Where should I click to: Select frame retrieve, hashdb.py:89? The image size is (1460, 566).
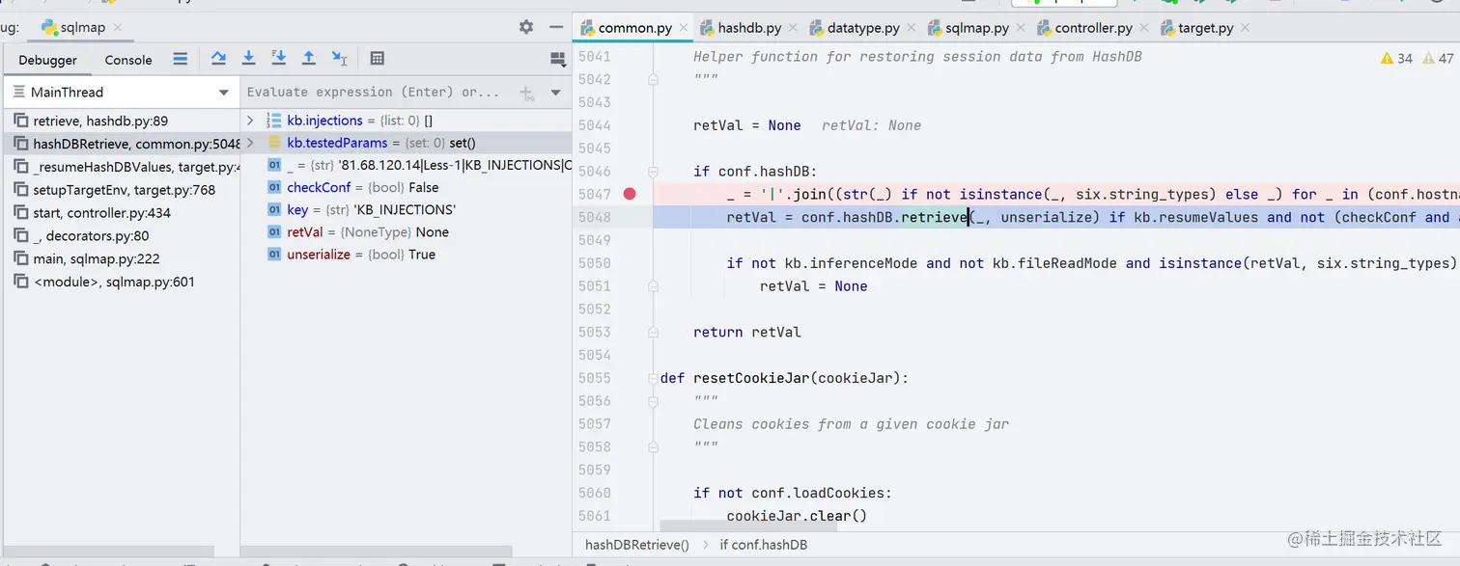coord(121,121)
